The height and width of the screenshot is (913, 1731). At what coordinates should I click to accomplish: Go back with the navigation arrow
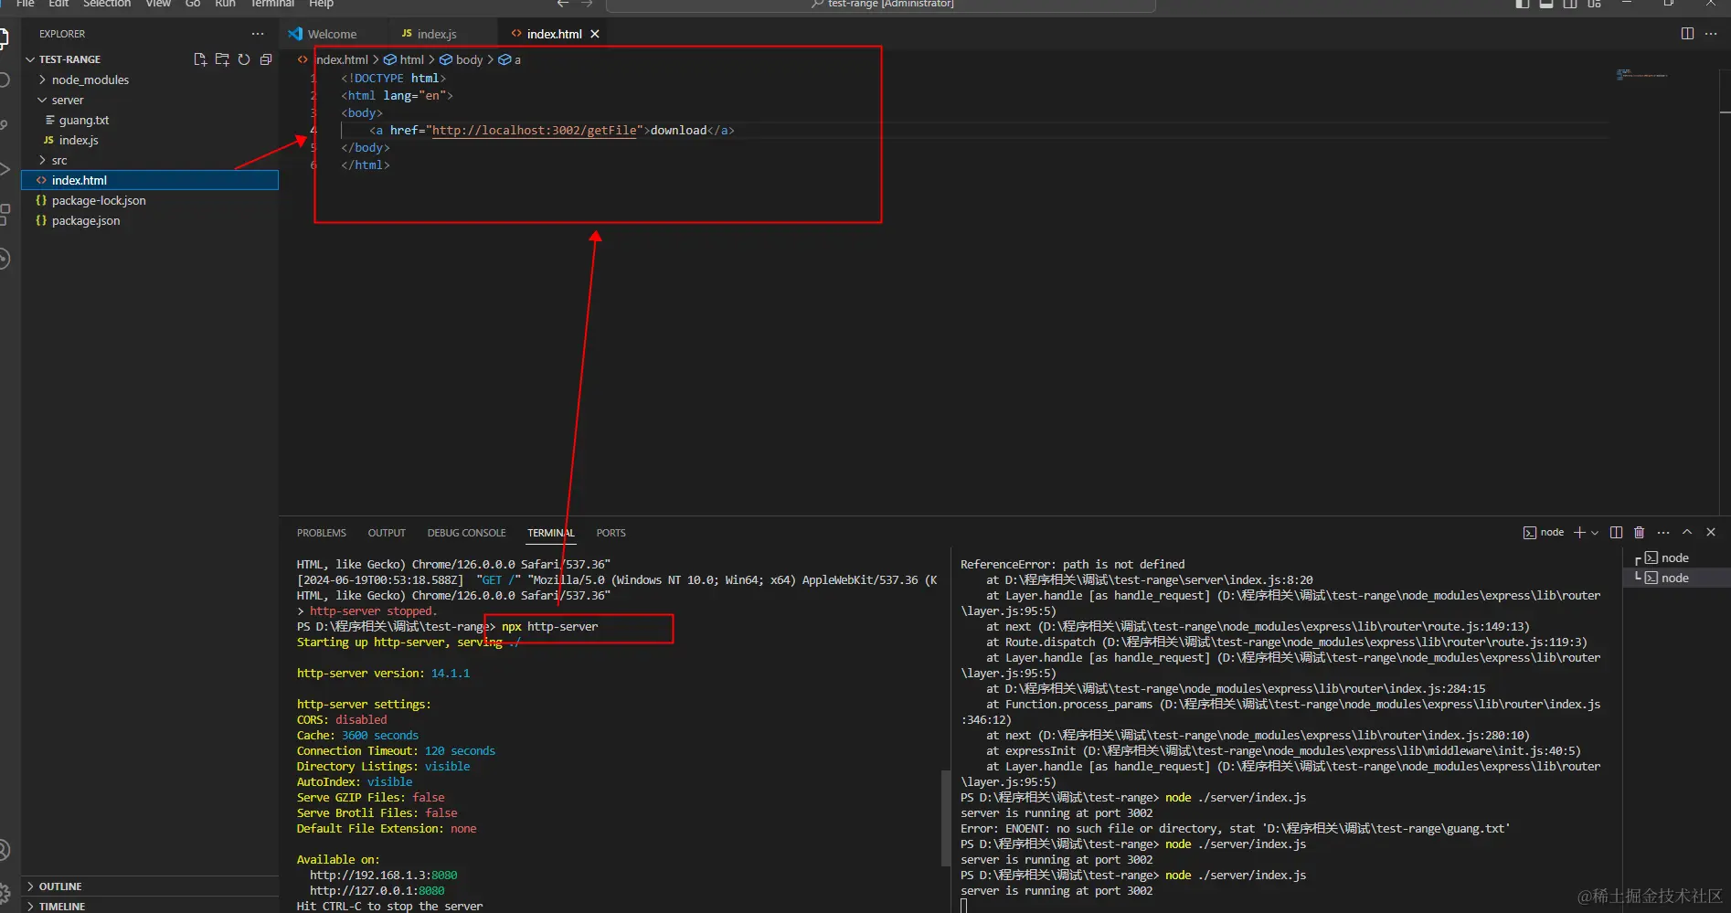[563, 4]
